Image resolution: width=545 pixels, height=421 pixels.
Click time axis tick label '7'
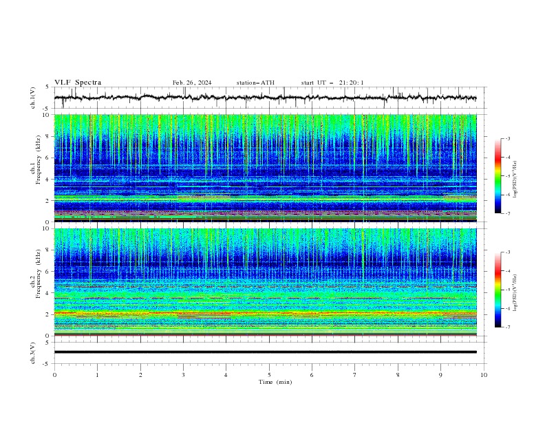tap(355, 375)
